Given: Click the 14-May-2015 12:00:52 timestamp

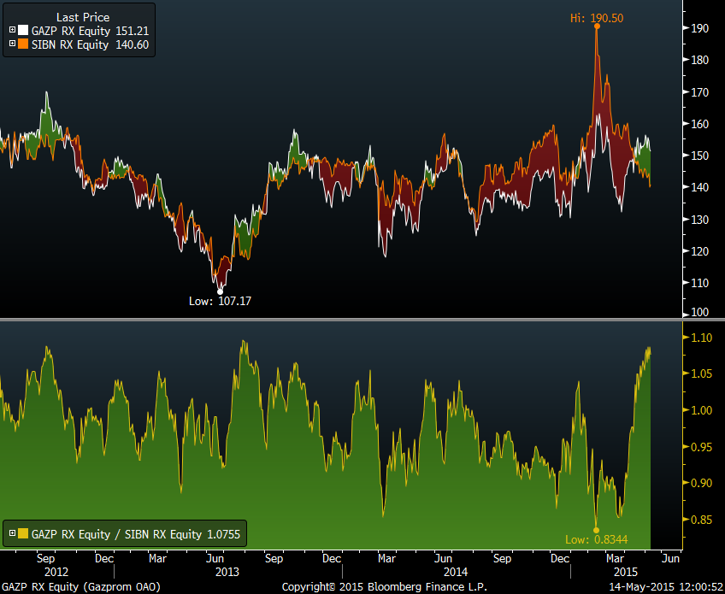Looking at the screenshot, I should point(666,587).
